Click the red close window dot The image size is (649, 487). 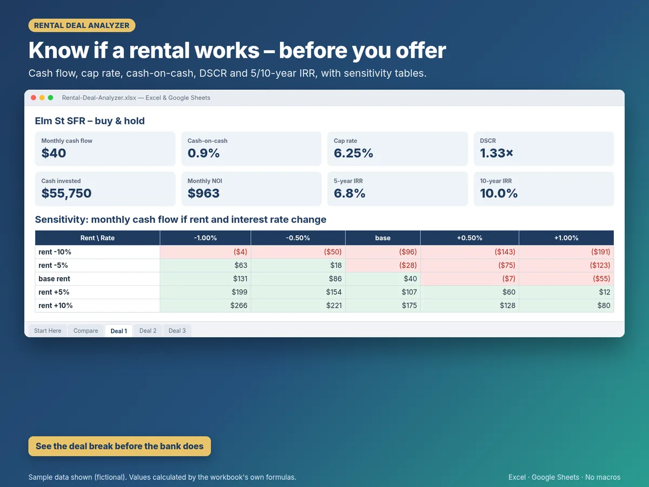pyautogui.click(x=34, y=98)
